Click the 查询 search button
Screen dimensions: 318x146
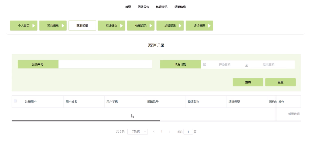point(248,82)
